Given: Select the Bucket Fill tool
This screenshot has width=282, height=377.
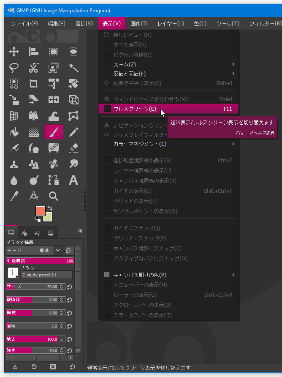Looking at the screenshot, I should [14, 132].
